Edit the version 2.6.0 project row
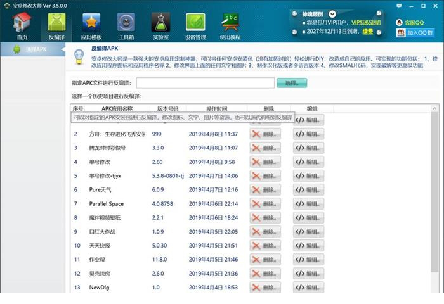 pos(308,274)
